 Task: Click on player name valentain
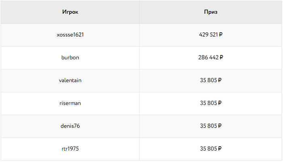tap(70, 80)
